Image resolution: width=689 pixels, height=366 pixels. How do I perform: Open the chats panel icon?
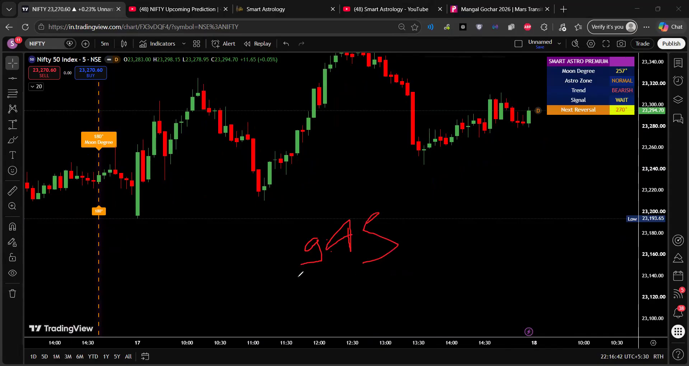pos(678,118)
